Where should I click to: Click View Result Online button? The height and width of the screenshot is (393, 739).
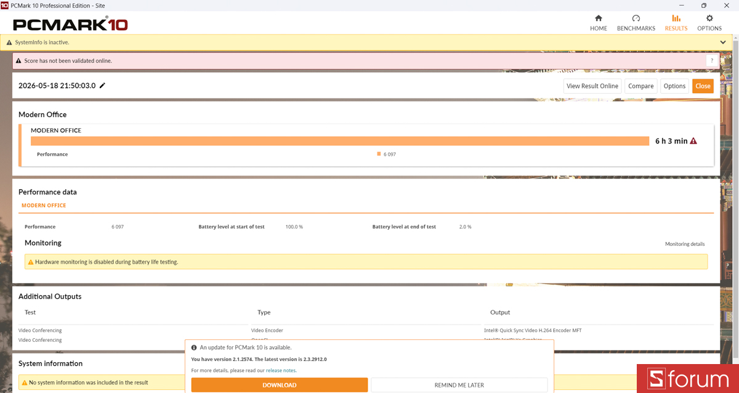592,86
